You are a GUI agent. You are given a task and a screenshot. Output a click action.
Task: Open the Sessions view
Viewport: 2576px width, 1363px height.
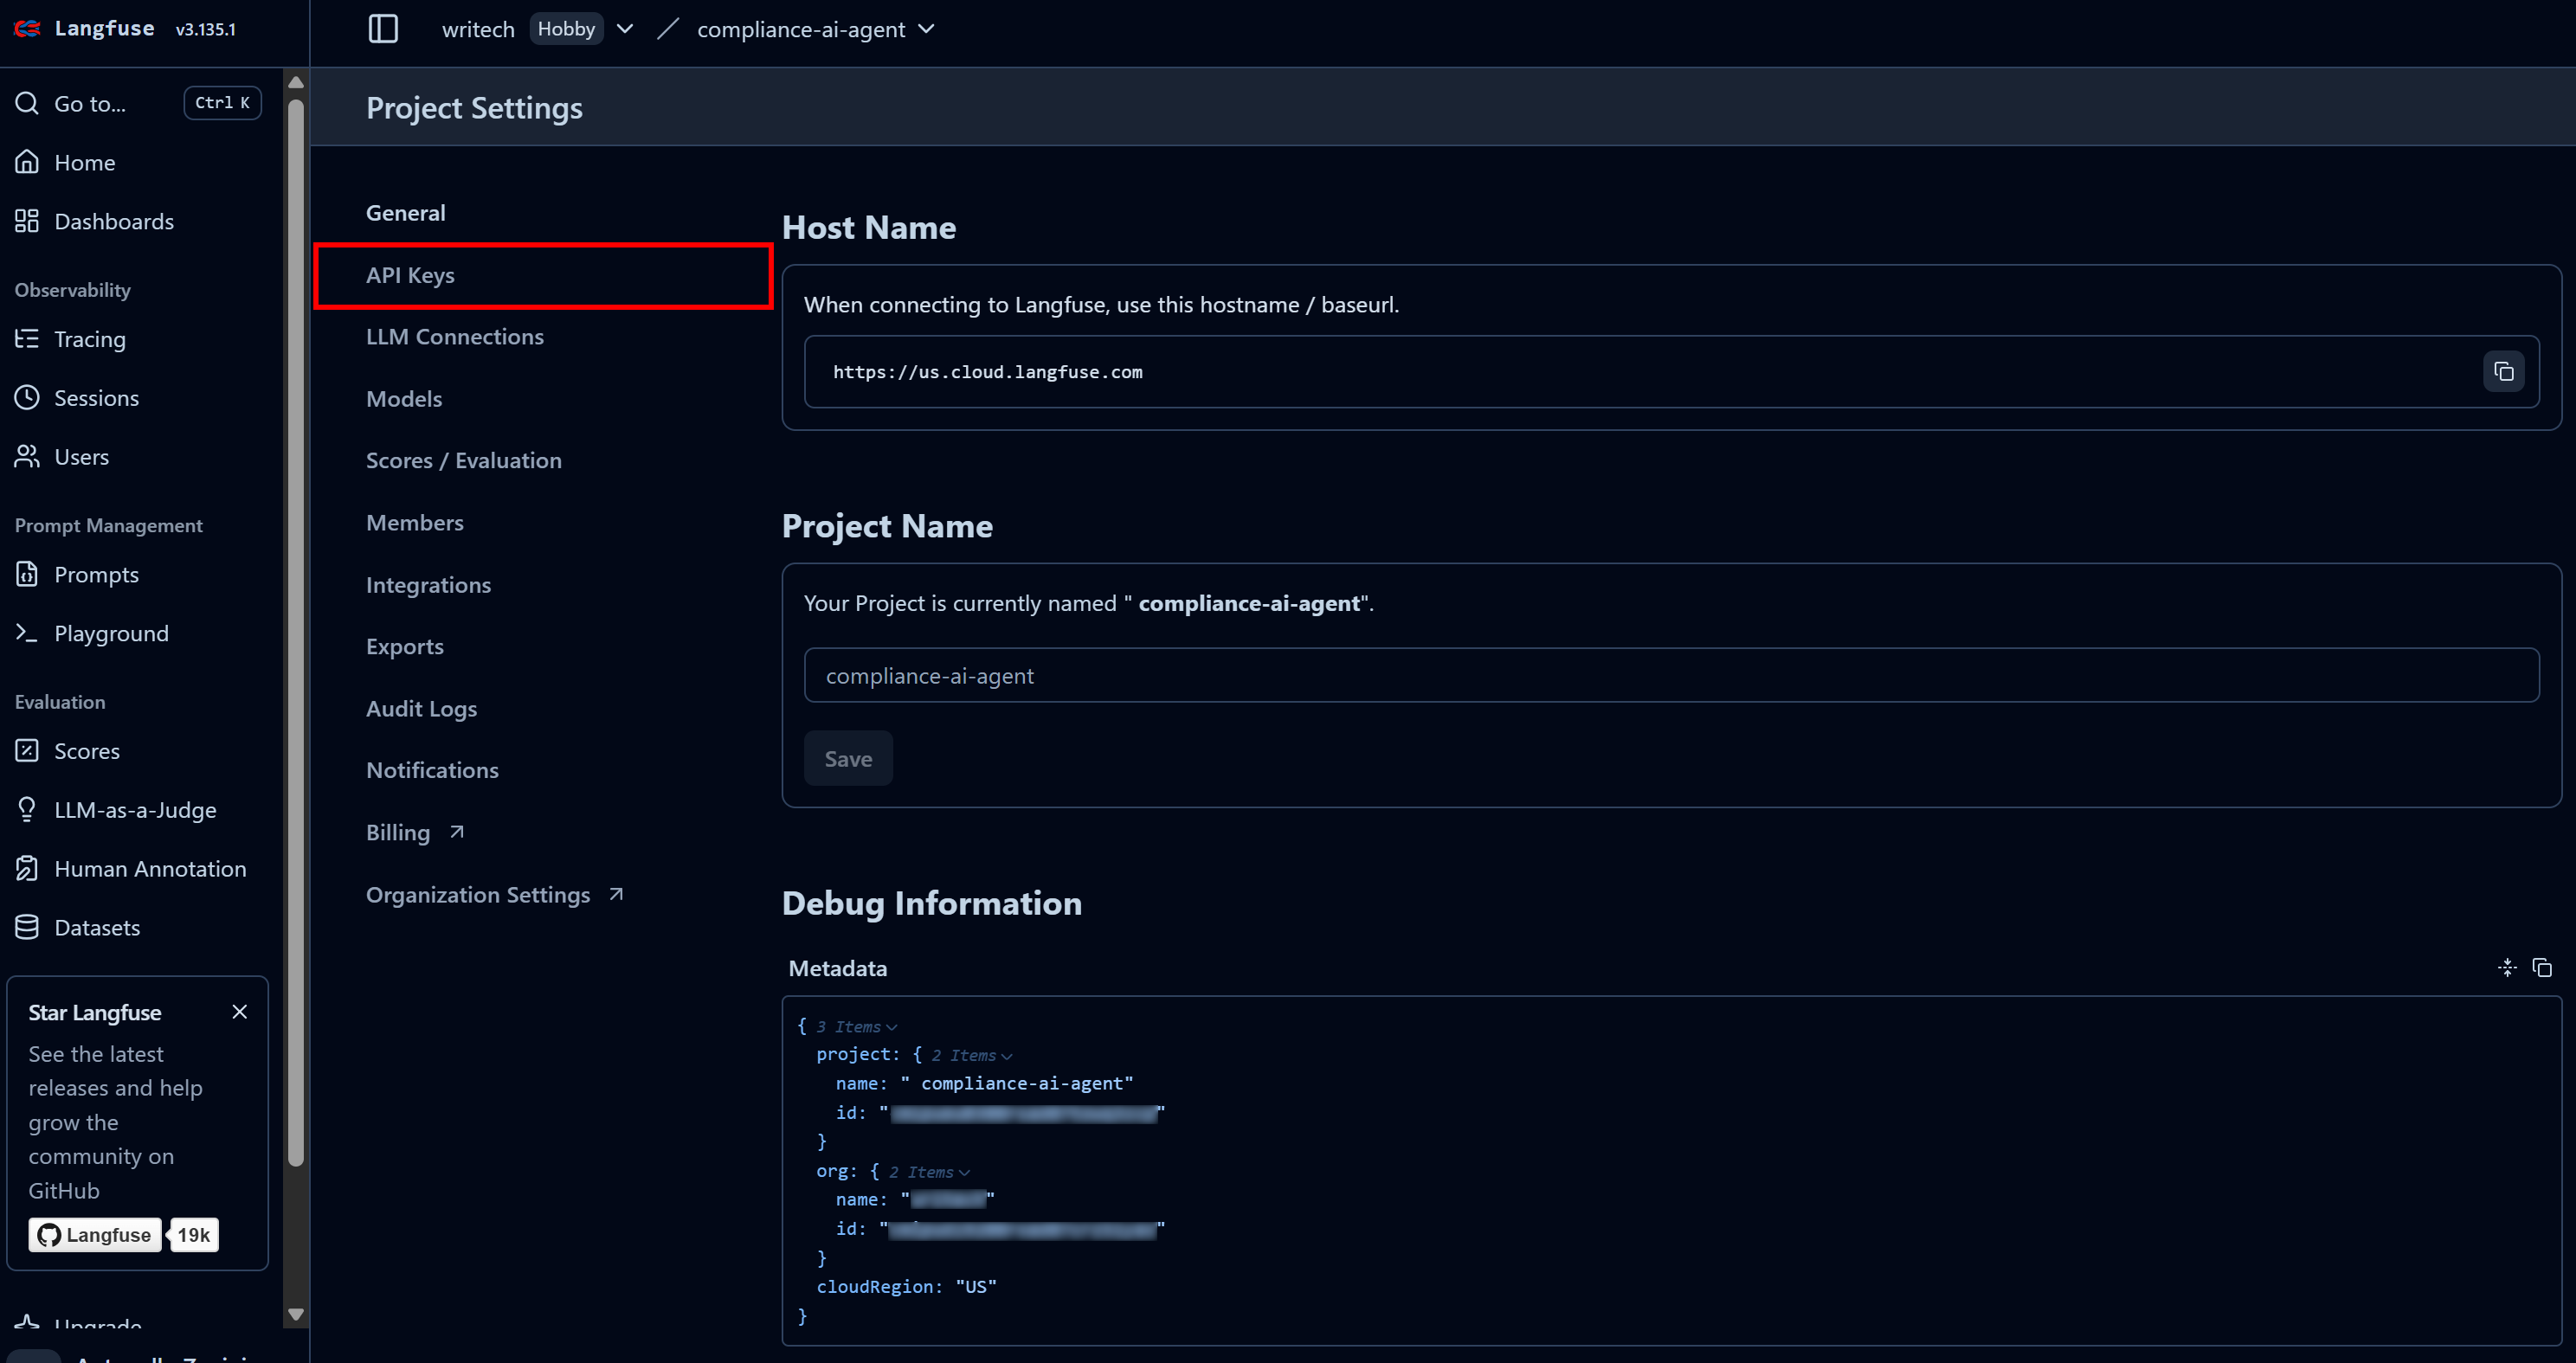[96, 397]
